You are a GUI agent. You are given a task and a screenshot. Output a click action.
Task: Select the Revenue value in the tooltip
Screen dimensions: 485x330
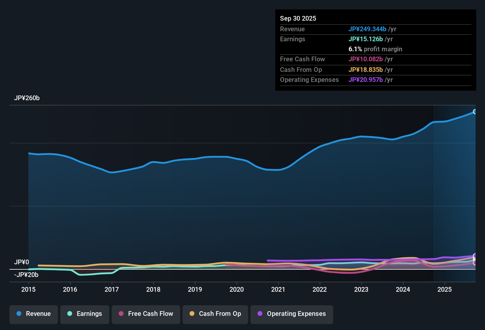(x=368, y=29)
